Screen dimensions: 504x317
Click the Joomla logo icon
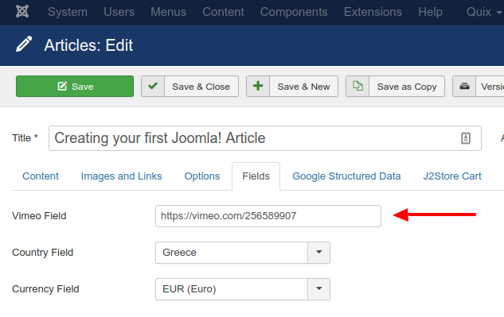click(22, 12)
